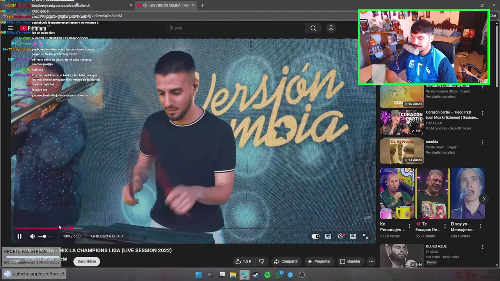Open the Windows Start menu
The height and width of the screenshot is (281, 500).
198,275
